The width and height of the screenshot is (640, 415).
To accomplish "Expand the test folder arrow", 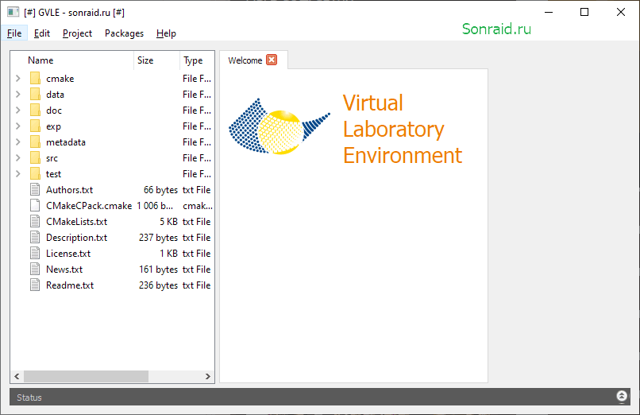I will [x=18, y=173].
